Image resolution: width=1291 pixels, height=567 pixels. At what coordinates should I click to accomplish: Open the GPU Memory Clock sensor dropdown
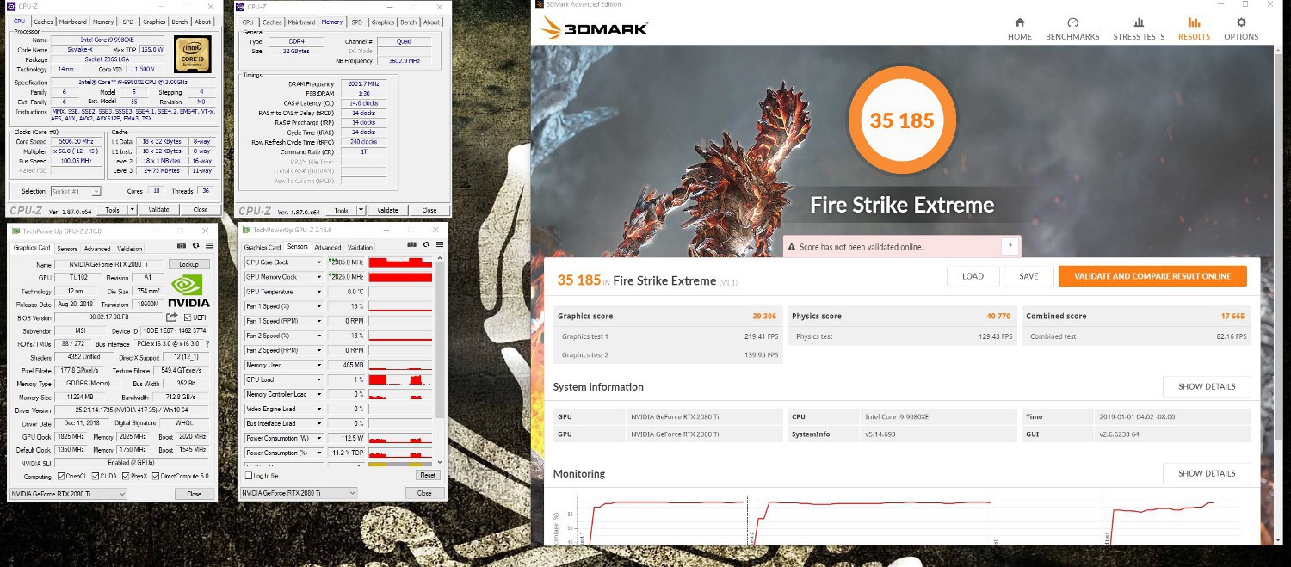[319, 277]
